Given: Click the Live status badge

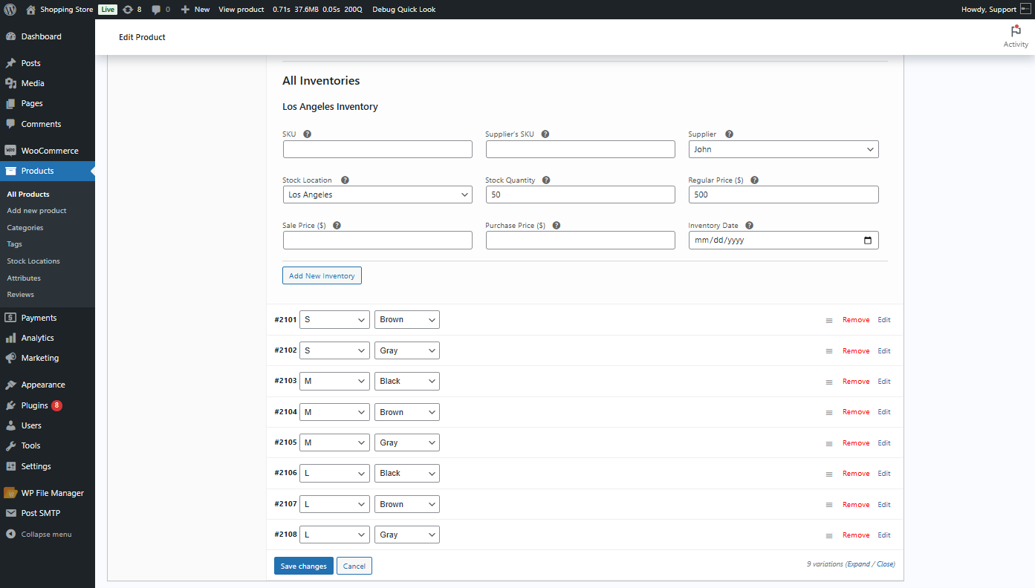Looking at the screenshot, I should click(108, 10).
